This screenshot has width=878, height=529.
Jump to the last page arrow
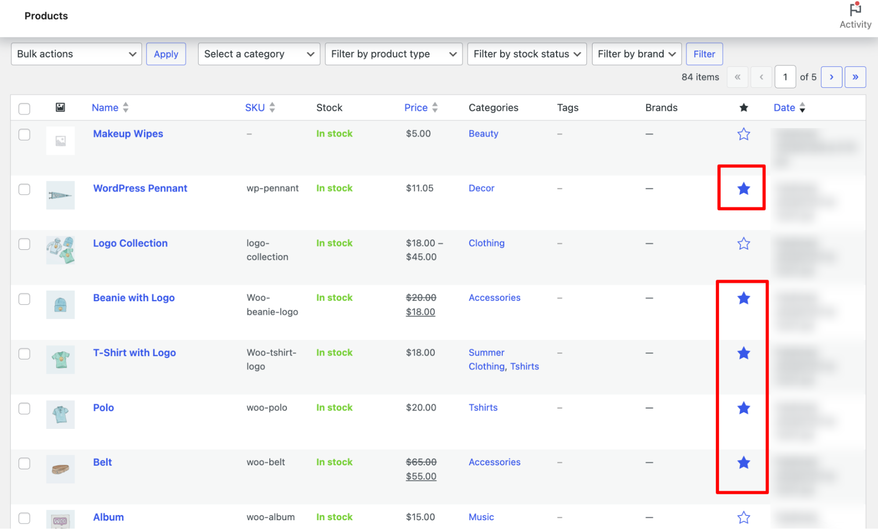[x=855, y=77]
